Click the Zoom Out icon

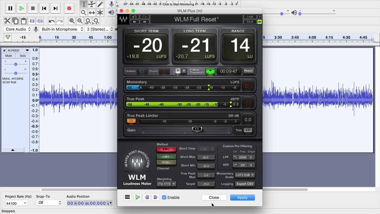coord(80,21)
